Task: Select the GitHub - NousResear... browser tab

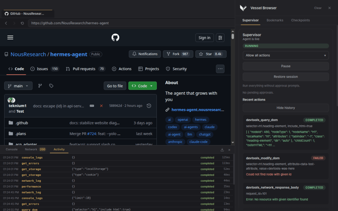Action: pos(28,14)
